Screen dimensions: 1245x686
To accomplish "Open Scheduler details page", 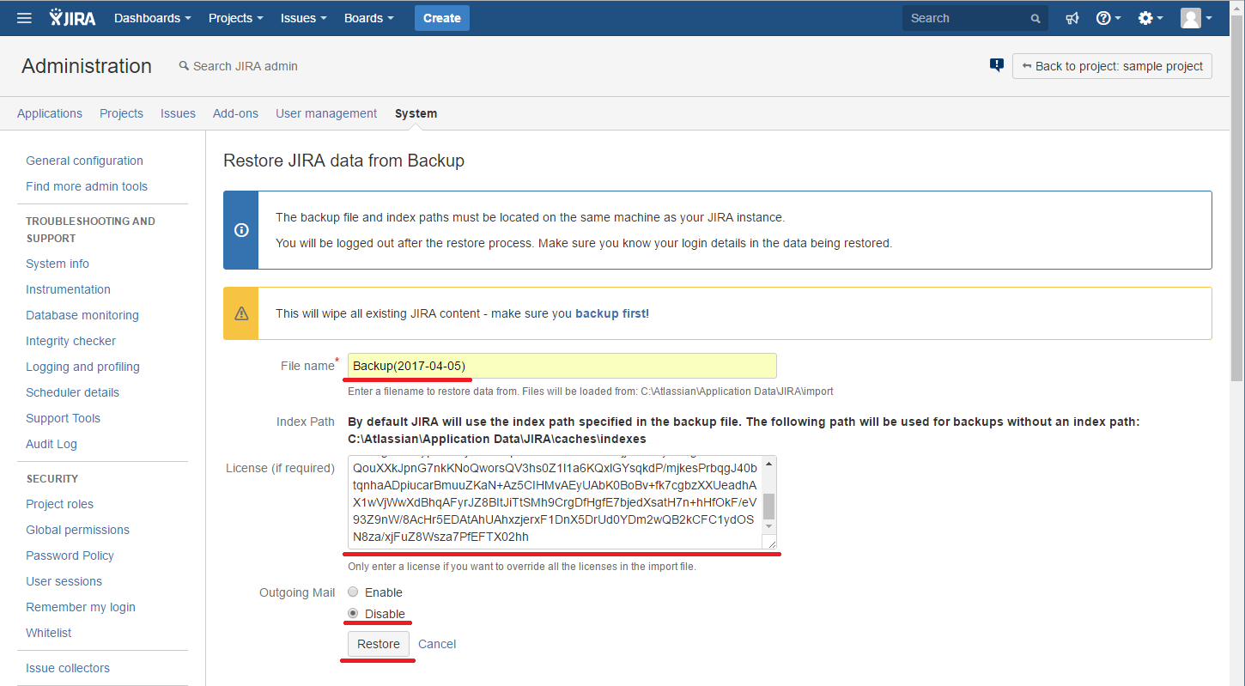I will (x=72, y=392).
